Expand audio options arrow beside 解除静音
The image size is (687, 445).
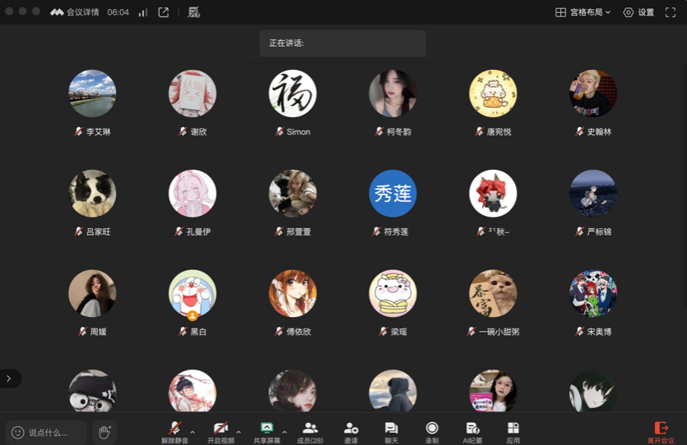[x=193, y=432]
